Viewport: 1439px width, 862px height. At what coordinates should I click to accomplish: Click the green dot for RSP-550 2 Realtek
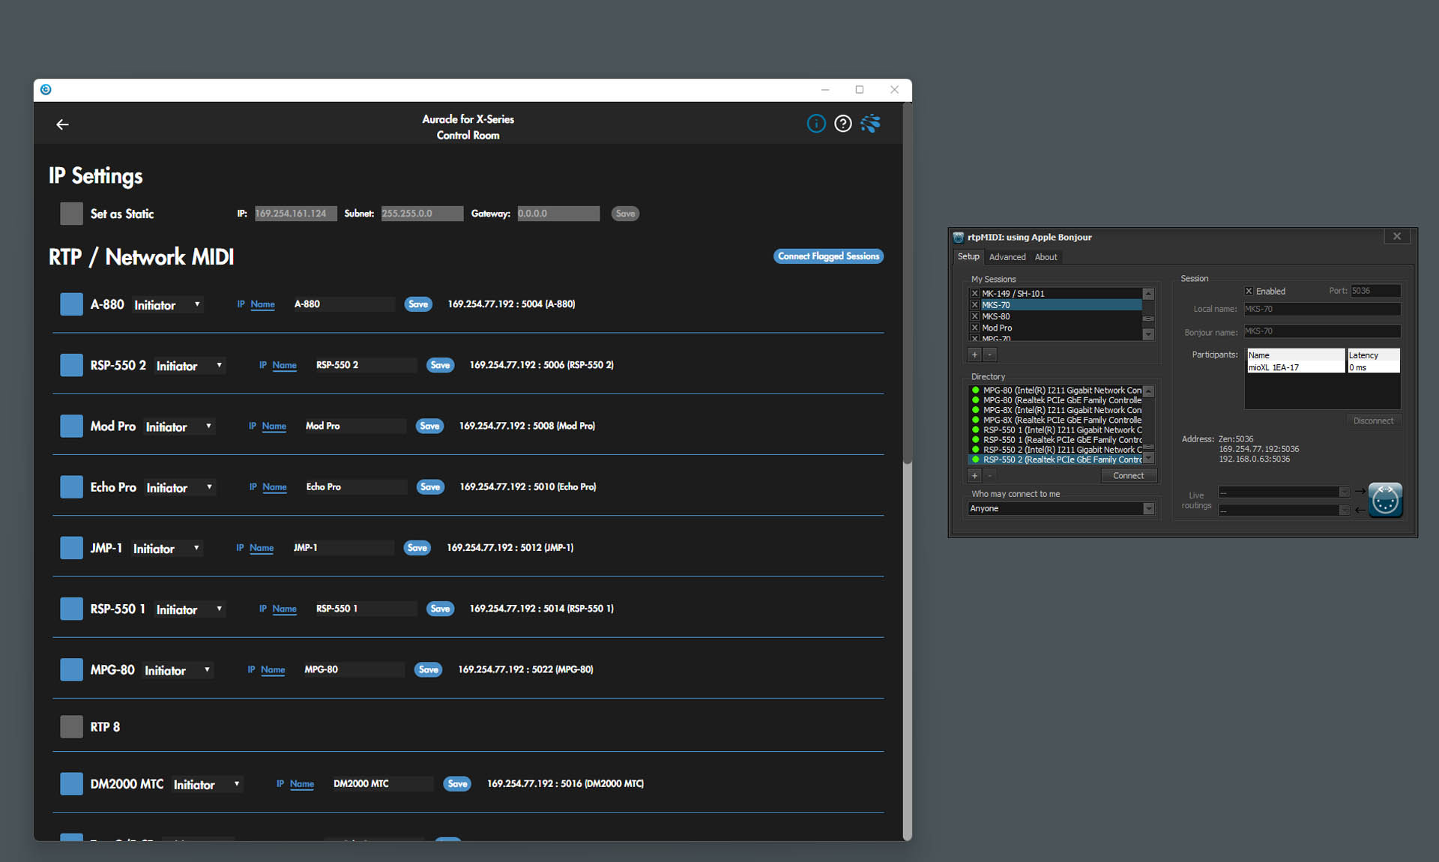[976, 459]
